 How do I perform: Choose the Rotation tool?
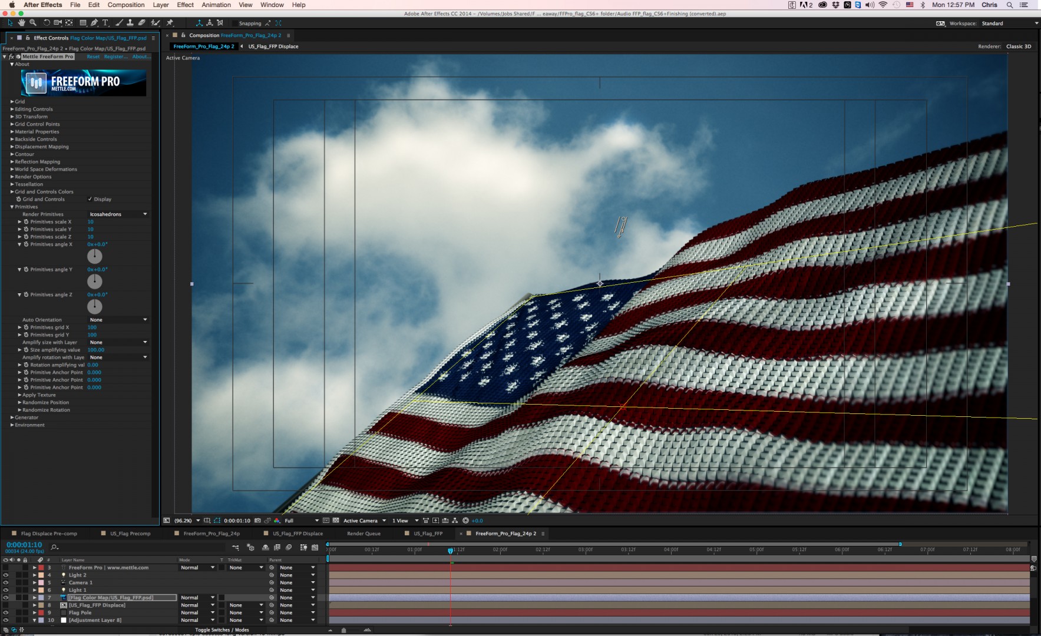point(47,23)
